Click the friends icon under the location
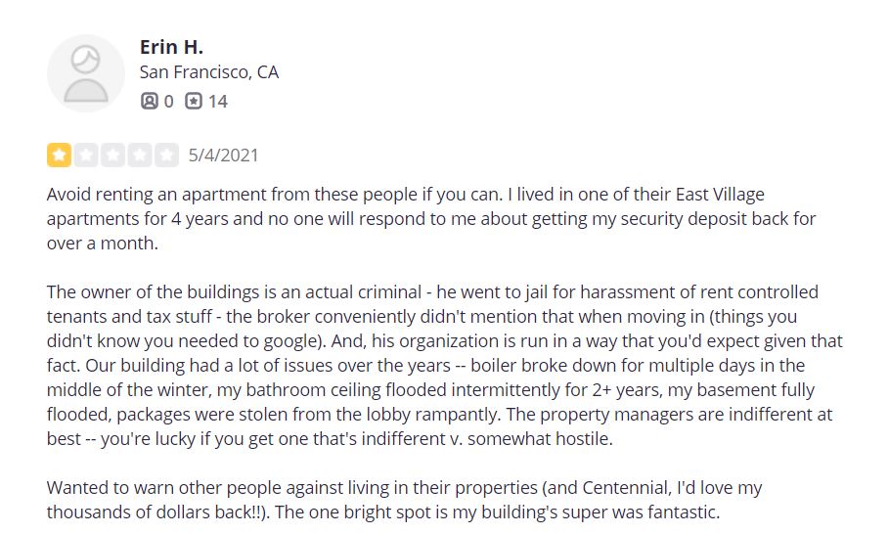This screenshot has width=889, height=534. coord(149,101)
